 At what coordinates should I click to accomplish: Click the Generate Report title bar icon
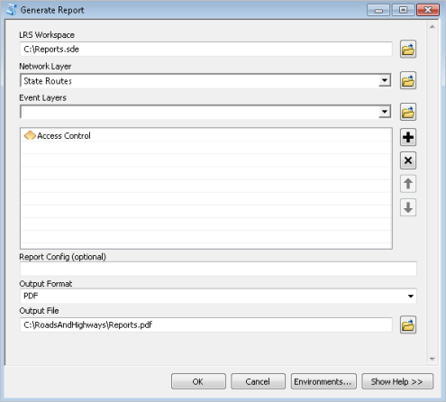click(x=12, y=10)
